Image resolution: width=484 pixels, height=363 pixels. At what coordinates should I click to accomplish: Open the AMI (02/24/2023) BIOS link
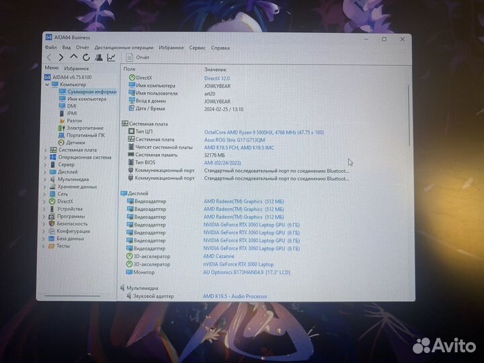pyautogui.click(x=223, y=163)
